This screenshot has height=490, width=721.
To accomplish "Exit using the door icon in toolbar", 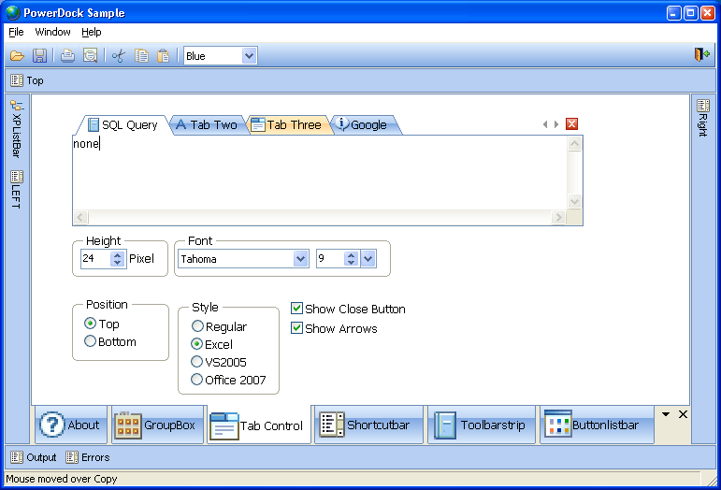I will pyautogui.click(x=701, y=54).
